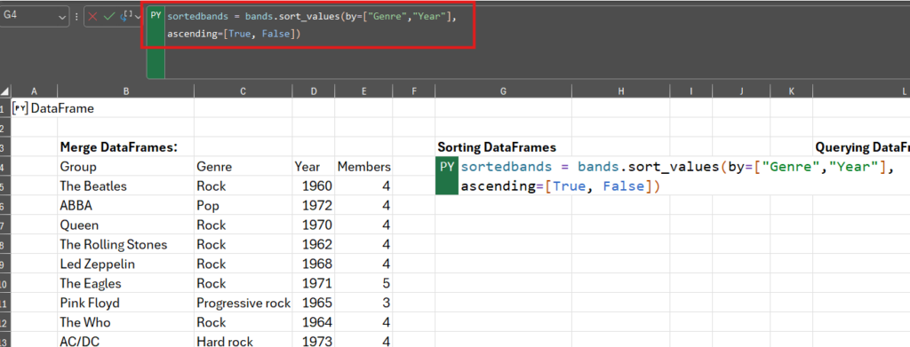Select the 'AC/DC' cell
The width and height of the screenshot is (910, 347).
(x=126, y=341)
